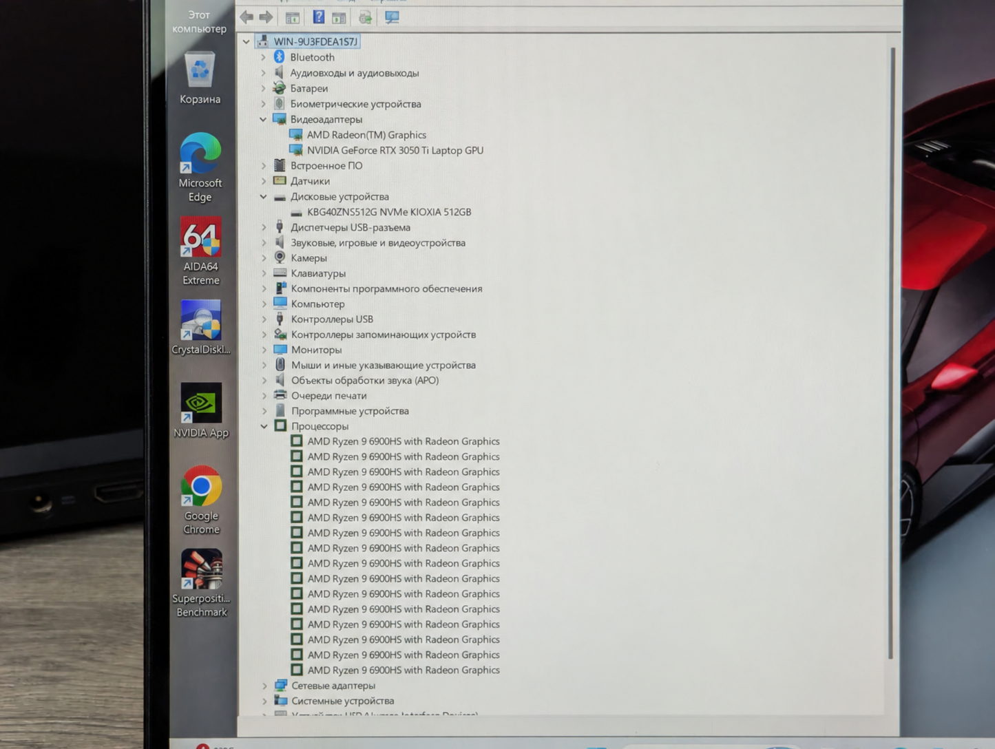The image size is (995, 749).
Task: Open the AIDA64 Extreme desktop shortcut
Action: (200, 251)
